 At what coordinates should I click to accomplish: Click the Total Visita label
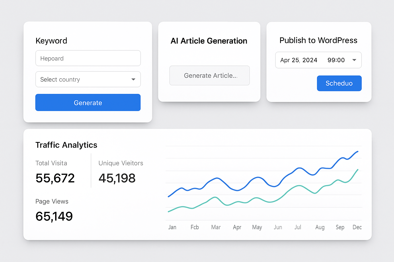[x=51, y=163]
